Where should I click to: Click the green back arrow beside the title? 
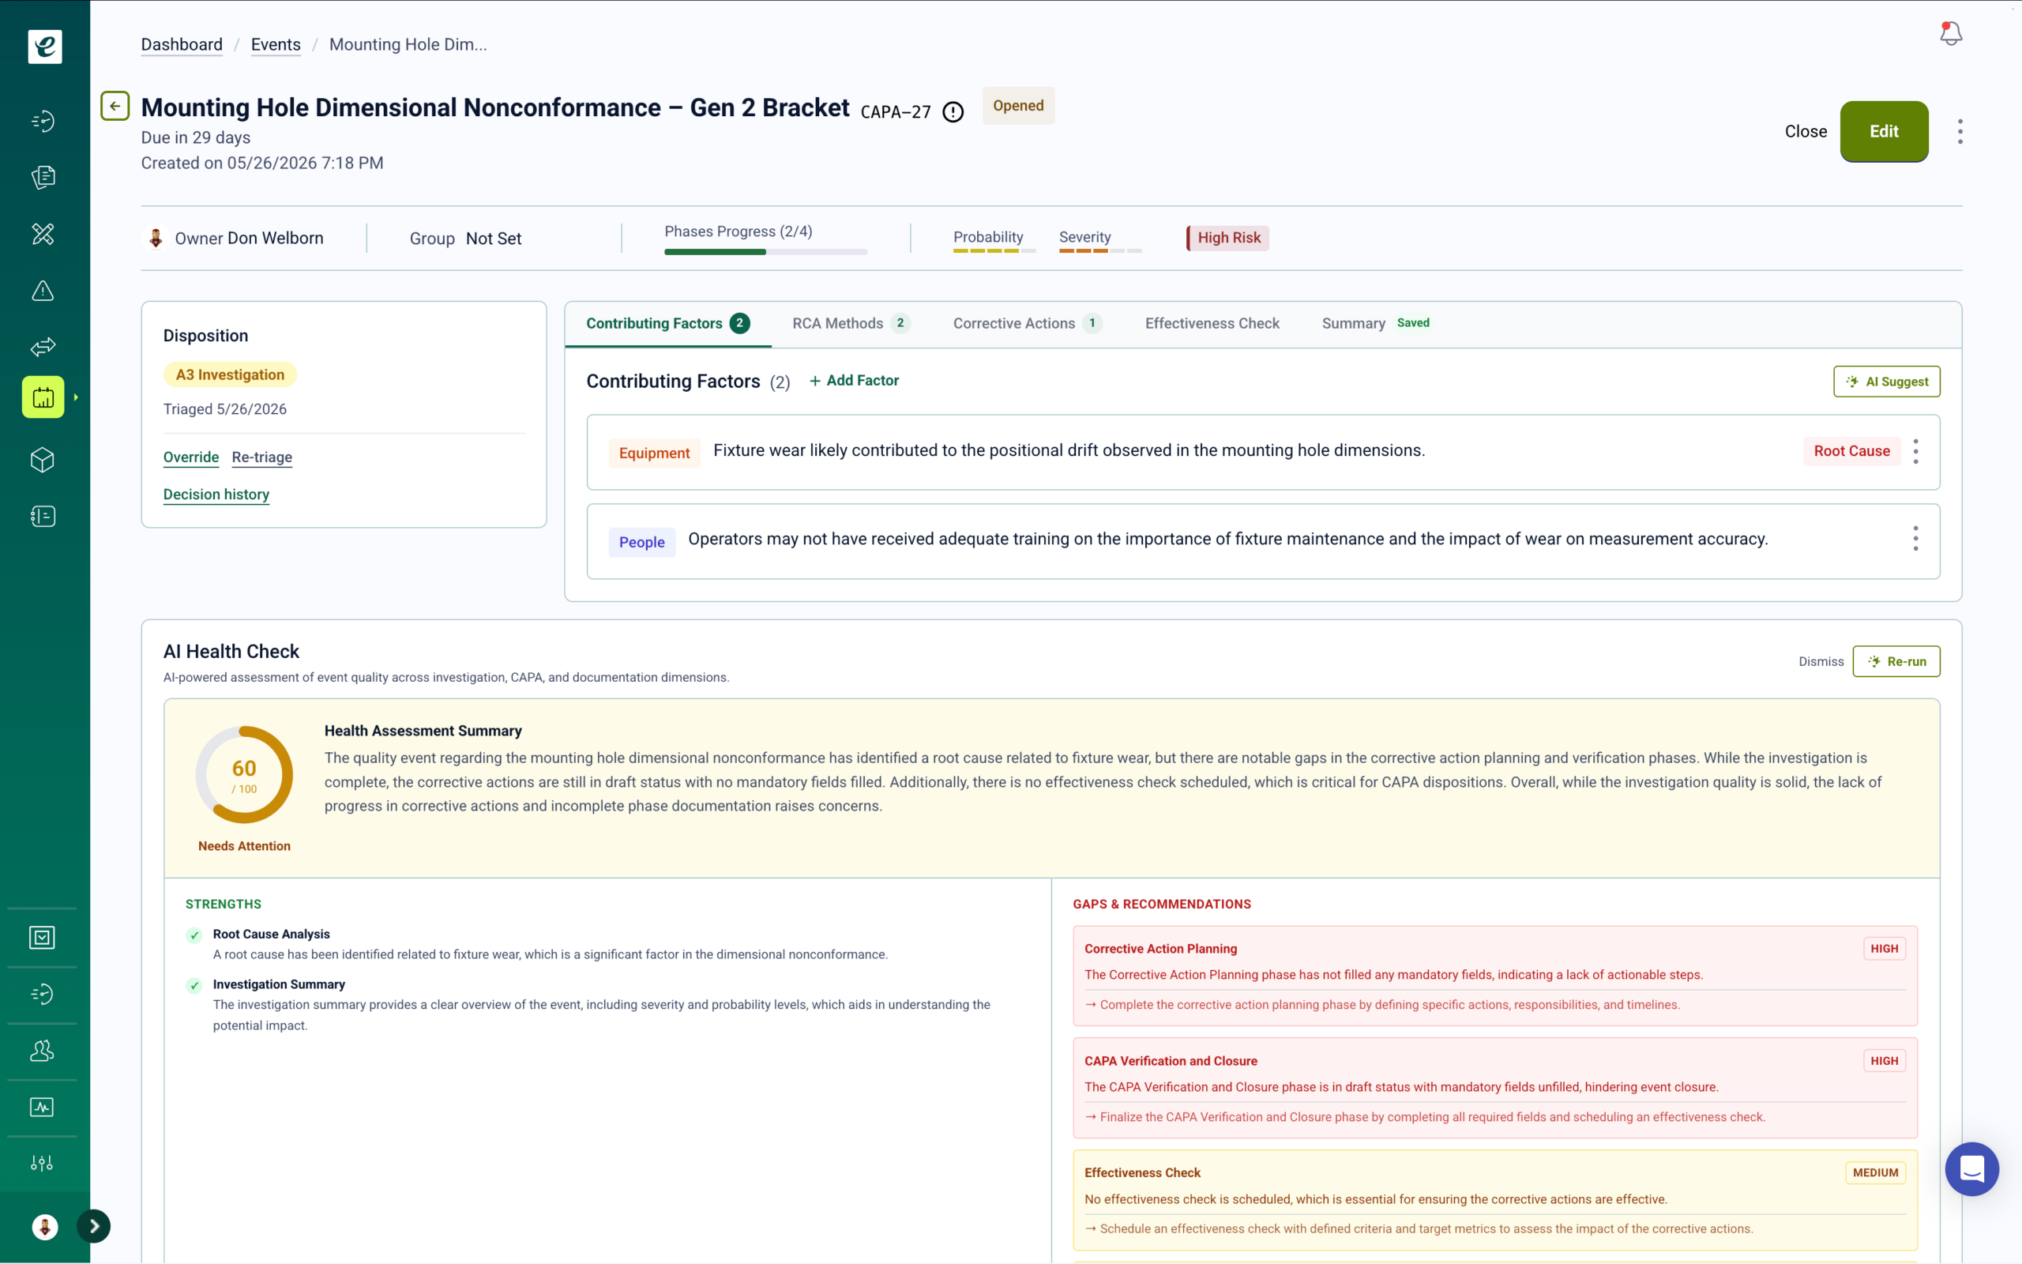(x=115, y=106)
